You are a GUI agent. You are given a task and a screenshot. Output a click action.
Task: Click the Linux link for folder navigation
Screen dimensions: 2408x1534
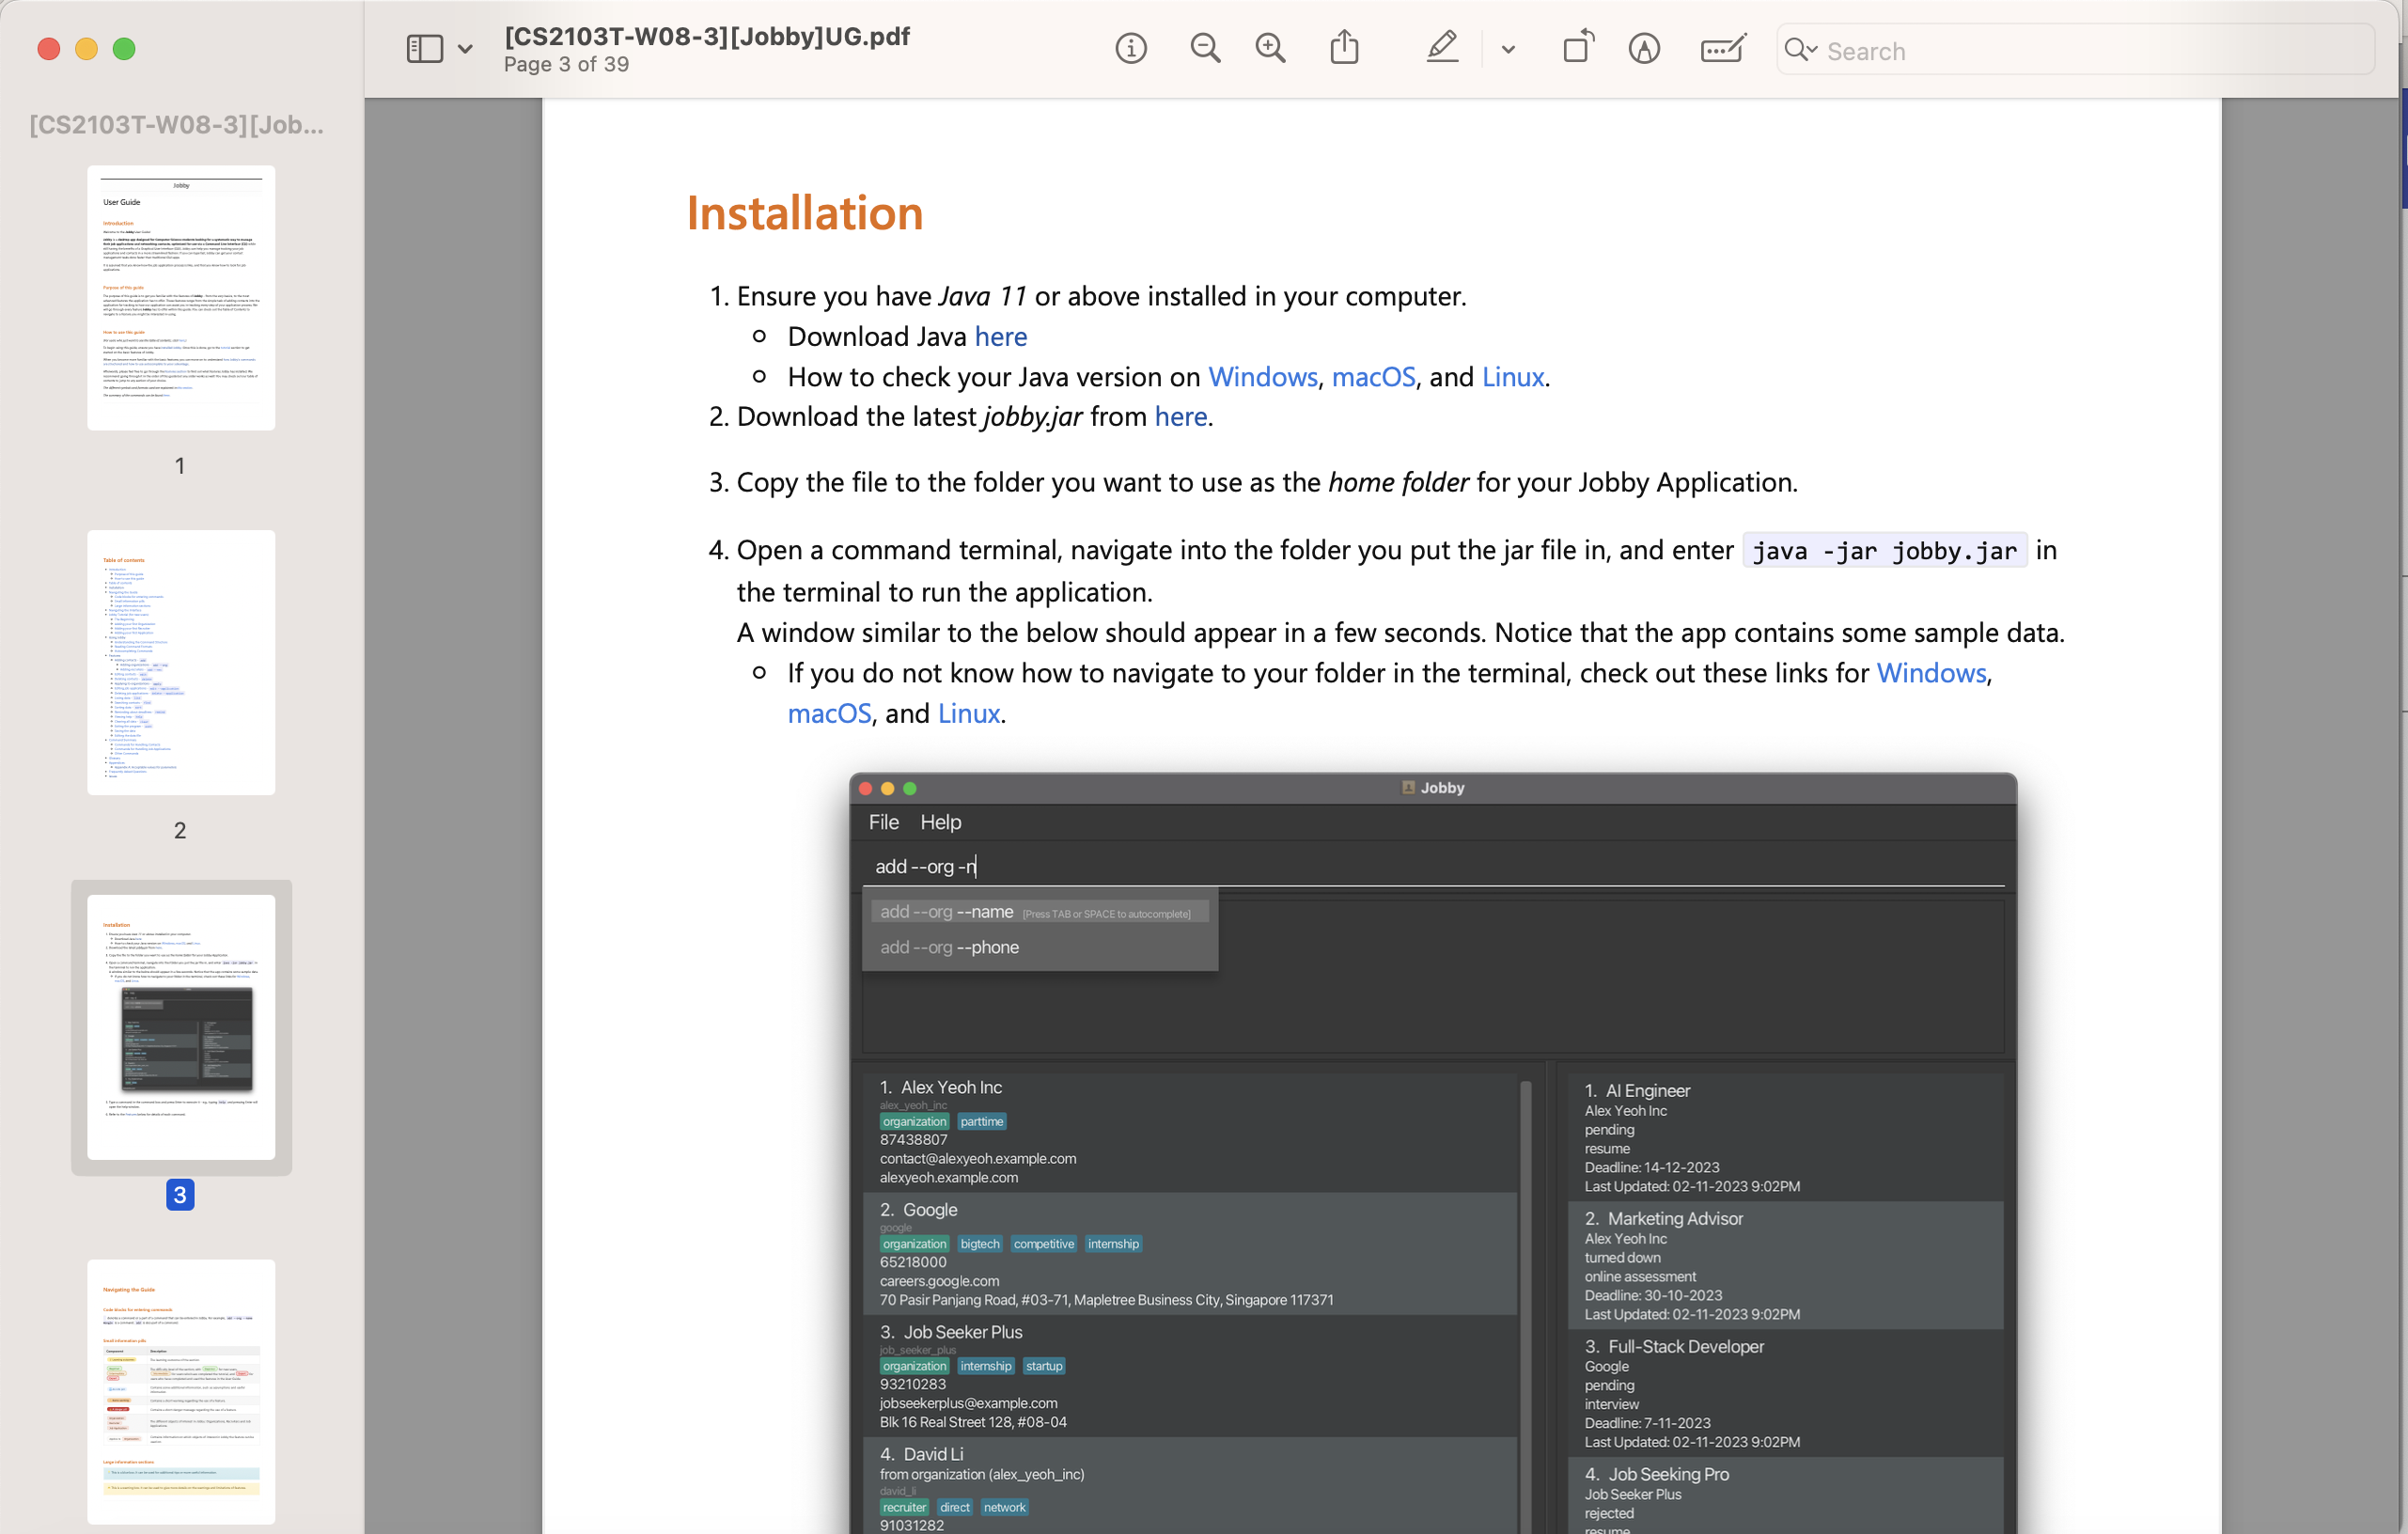(x=968, y=713)
